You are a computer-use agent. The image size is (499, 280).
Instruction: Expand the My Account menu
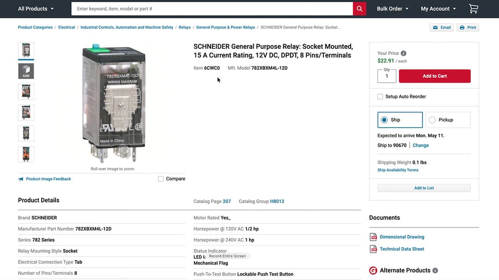click(438, 9)
